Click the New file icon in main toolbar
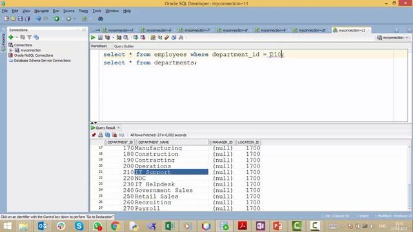Viewport: 413px width, 232px height. [x=6, y=19]
